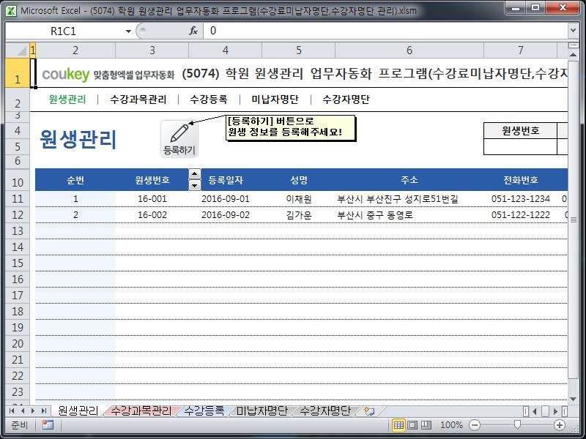Click the 등록일자 column header

(x=226, y=180)
